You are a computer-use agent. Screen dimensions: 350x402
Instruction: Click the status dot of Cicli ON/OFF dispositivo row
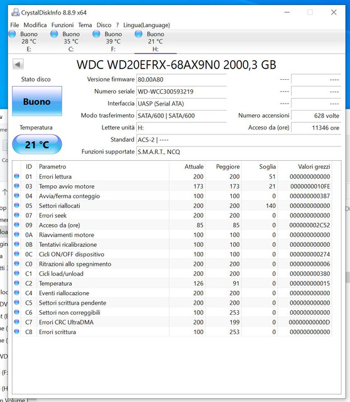click(17, 254)
